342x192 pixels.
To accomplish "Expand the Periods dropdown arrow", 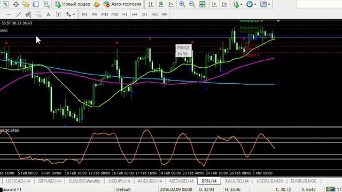I will [255, 4].
